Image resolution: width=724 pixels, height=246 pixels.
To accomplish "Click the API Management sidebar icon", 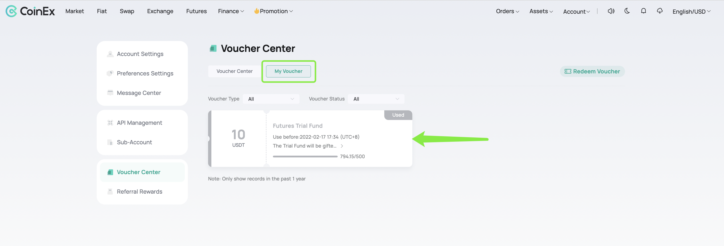I will click(x=110, y=122).
